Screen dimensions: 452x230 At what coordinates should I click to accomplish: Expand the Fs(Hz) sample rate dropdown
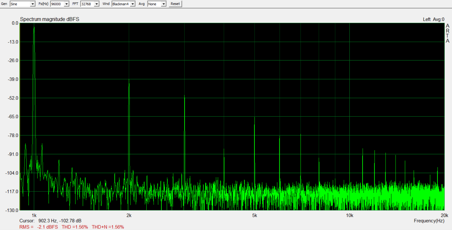coord(66,4)
